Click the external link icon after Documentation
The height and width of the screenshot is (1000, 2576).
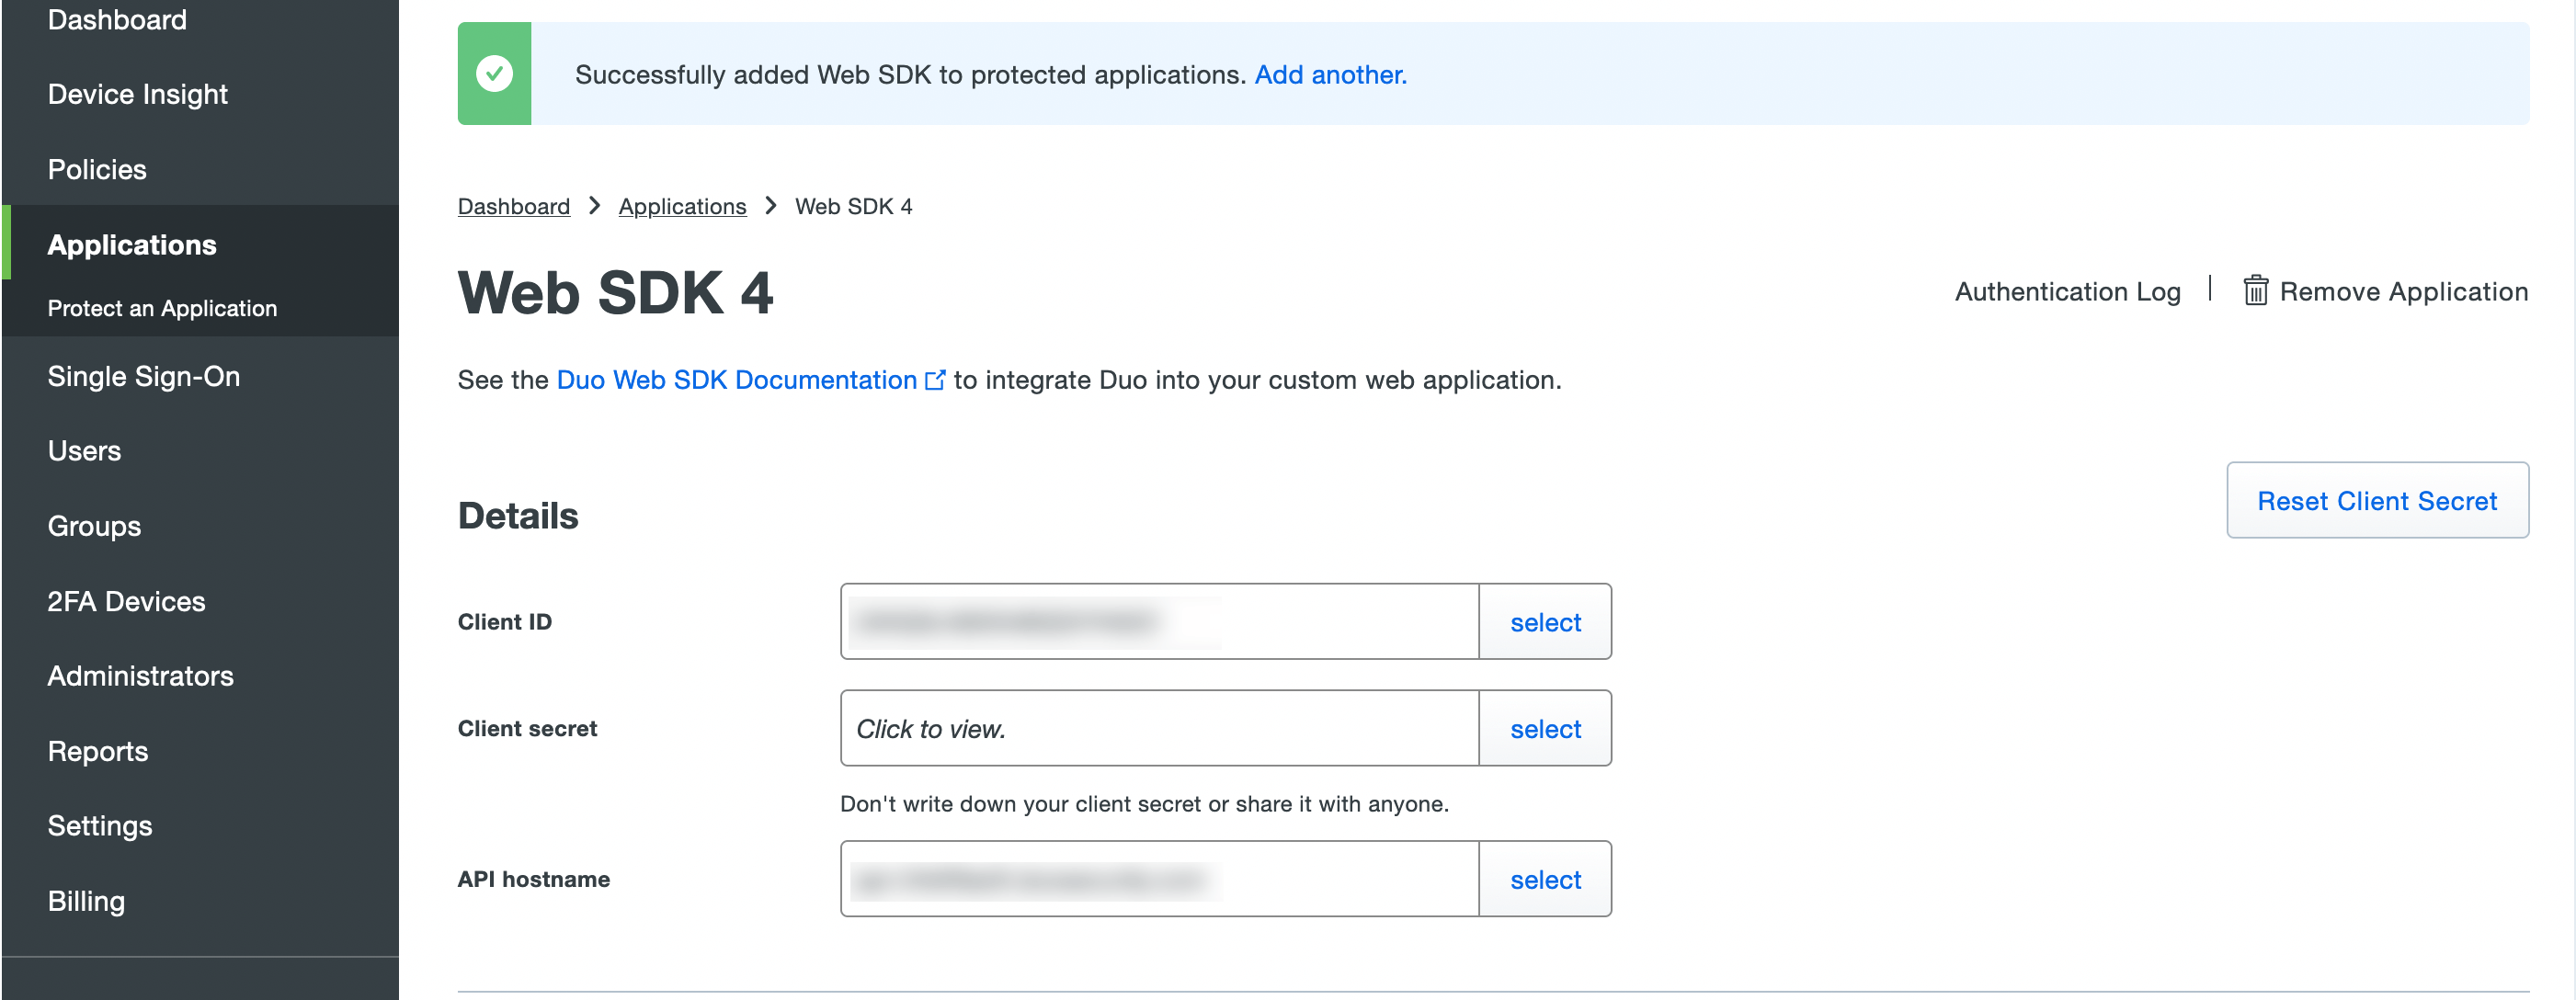(x=935, y=380)
